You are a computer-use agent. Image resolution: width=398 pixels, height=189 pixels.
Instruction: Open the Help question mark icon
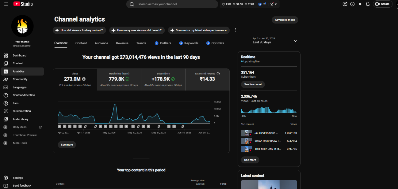point(352,4)
